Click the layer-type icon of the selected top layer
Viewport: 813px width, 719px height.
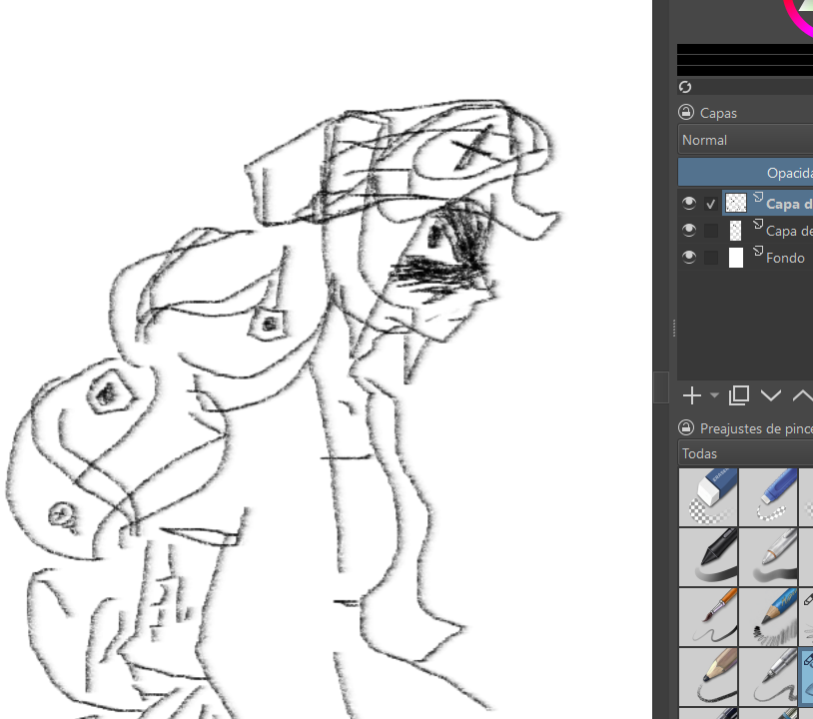pyautogui.click(x=758, y=197)
